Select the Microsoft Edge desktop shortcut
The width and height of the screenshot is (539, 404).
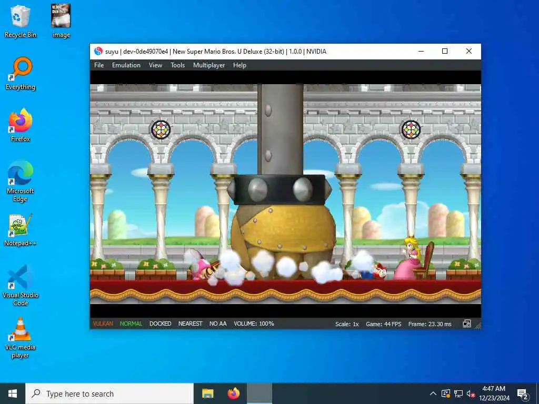pyautogui.click(x=21, y=181)
